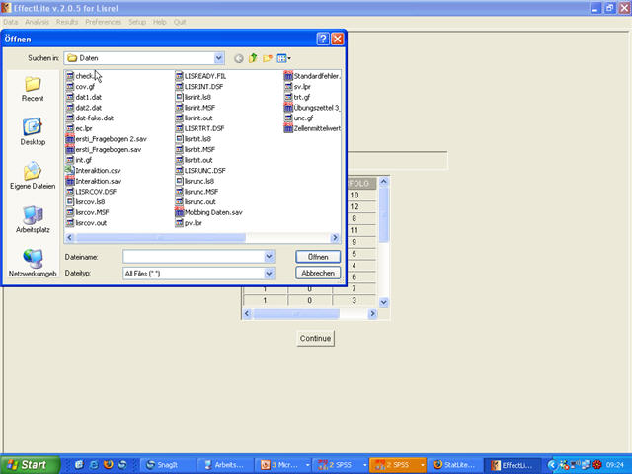Open the Dateiname dropdown arrow

(270, 256)
